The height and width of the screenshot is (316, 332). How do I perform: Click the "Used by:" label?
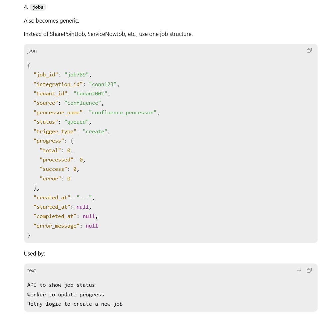pos(34,254)
